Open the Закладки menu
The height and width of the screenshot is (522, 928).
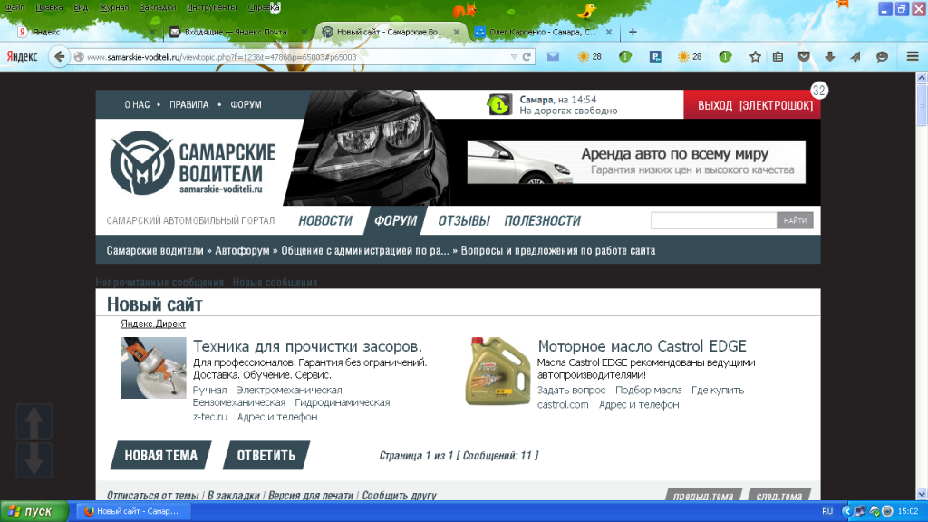tap(158, 7)
